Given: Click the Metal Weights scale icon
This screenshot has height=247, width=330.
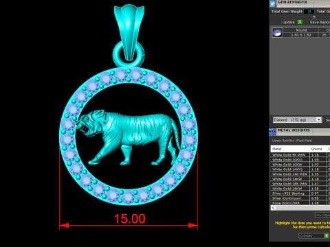Looking at the screenshot, I should tap(272, 132).
